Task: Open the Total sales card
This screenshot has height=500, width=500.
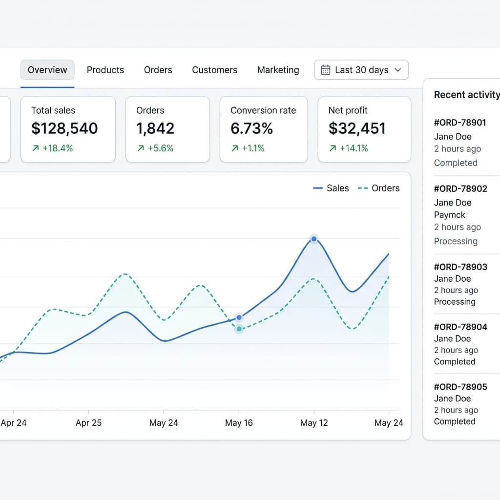Action: pos(68,129)
